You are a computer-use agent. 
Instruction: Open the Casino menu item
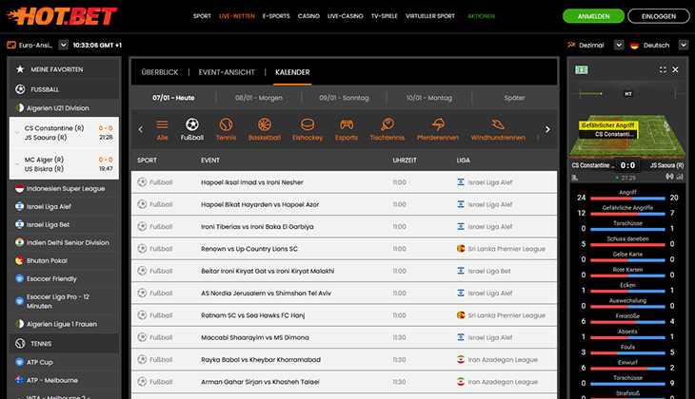tap(308, 16)
